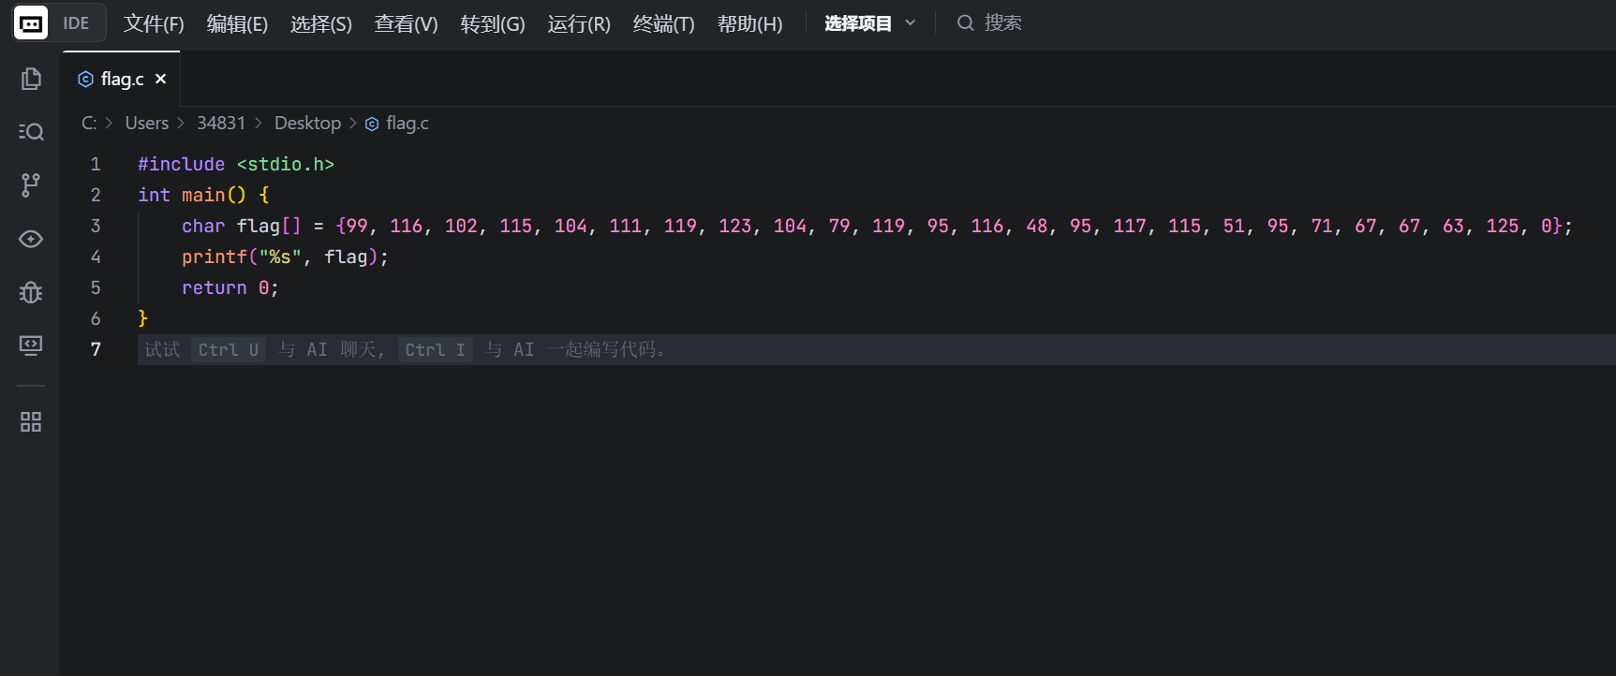Click the flag.c tab file icon
The height and width of the screenshot is (676, 1616).
click(x=85, y=80)
